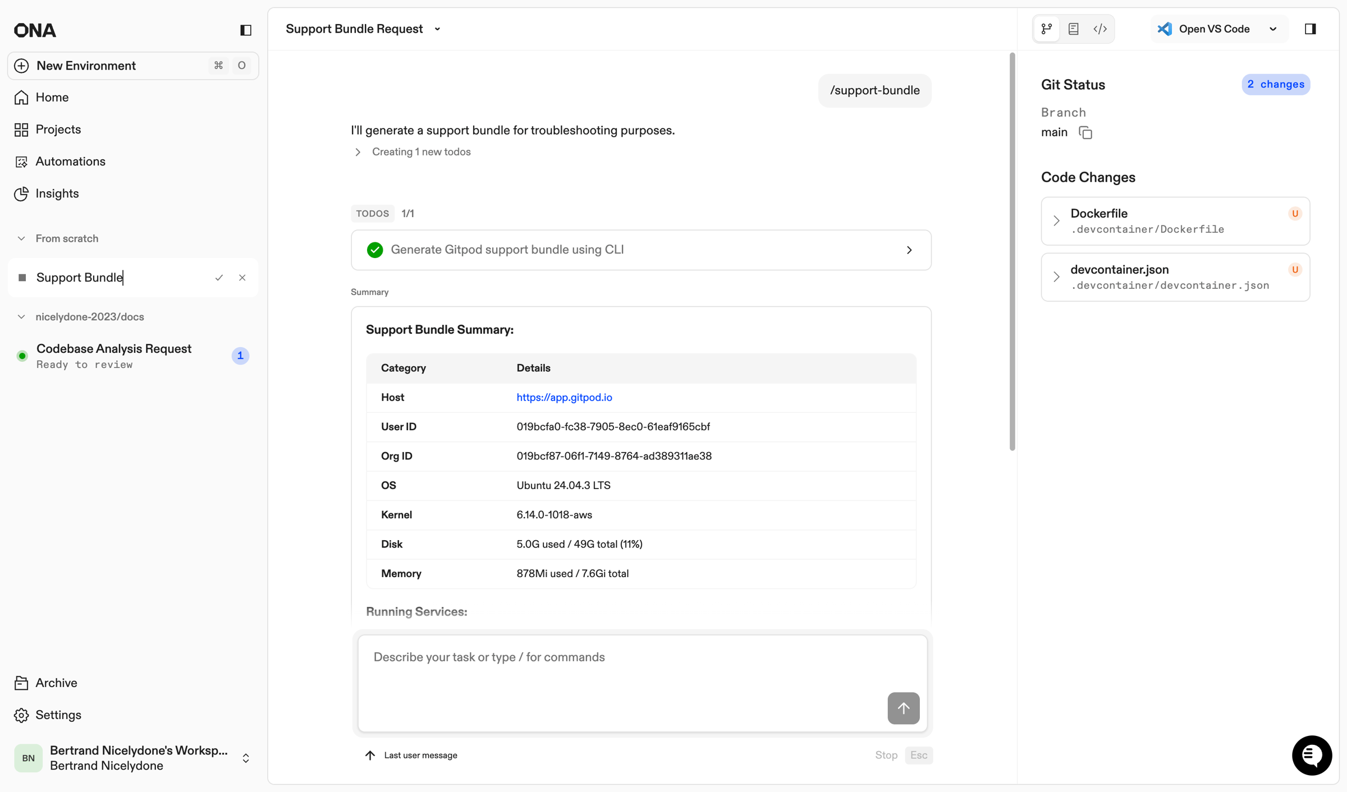Screen dimensions: 1347x792
Task: Collapse the From scratch group
Action: [x=21, y=238]
